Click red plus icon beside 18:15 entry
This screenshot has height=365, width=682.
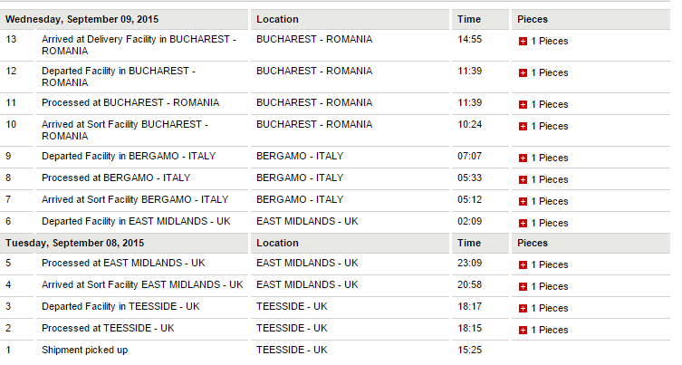523,331
